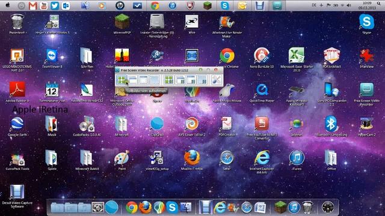Click the McAfee shield in the top bar
The height and width of the screenshot is (216, 385).
point(190,5)
